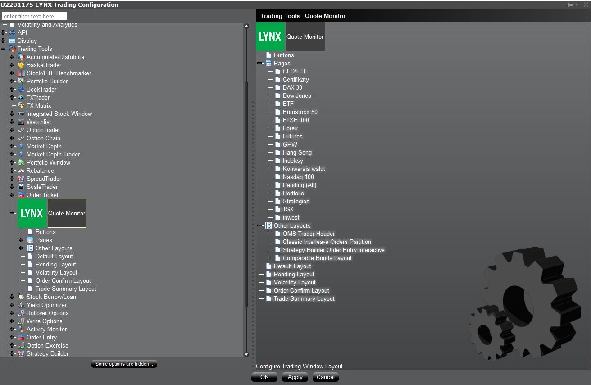This screenshot has width=591, height=385.
Task: Expand the Watchlist tree node
Action: 13,122
